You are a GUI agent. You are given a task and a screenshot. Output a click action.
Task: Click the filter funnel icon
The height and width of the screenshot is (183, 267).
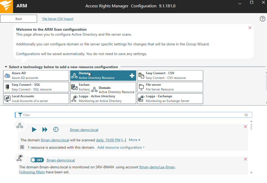tap(20, 115)
